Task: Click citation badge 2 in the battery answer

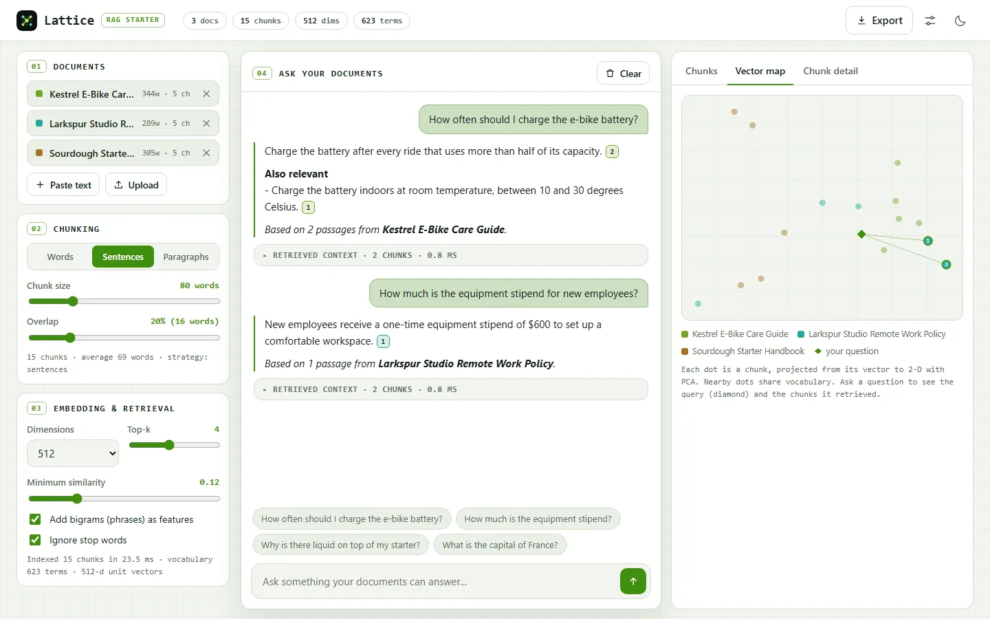Action: pos(612,151)
